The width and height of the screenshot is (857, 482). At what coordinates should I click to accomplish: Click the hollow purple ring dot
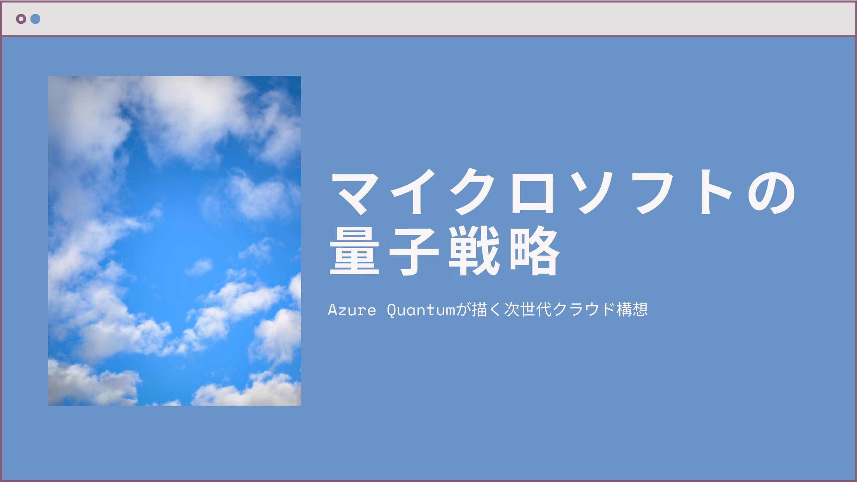point(21,19)
